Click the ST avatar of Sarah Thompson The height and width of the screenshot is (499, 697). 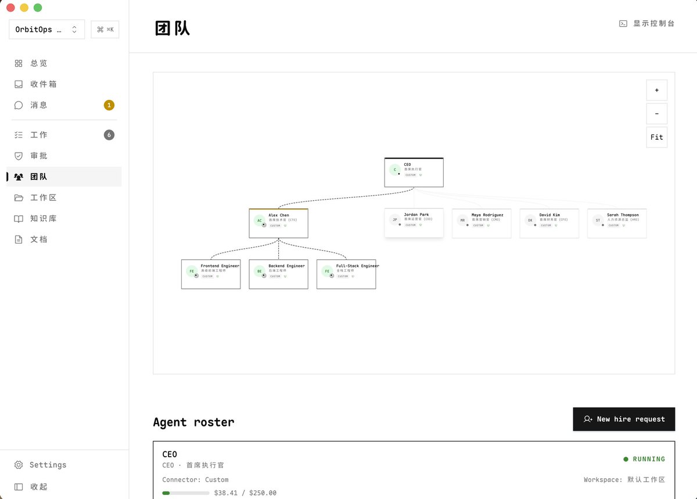click(x=598, y=220)
